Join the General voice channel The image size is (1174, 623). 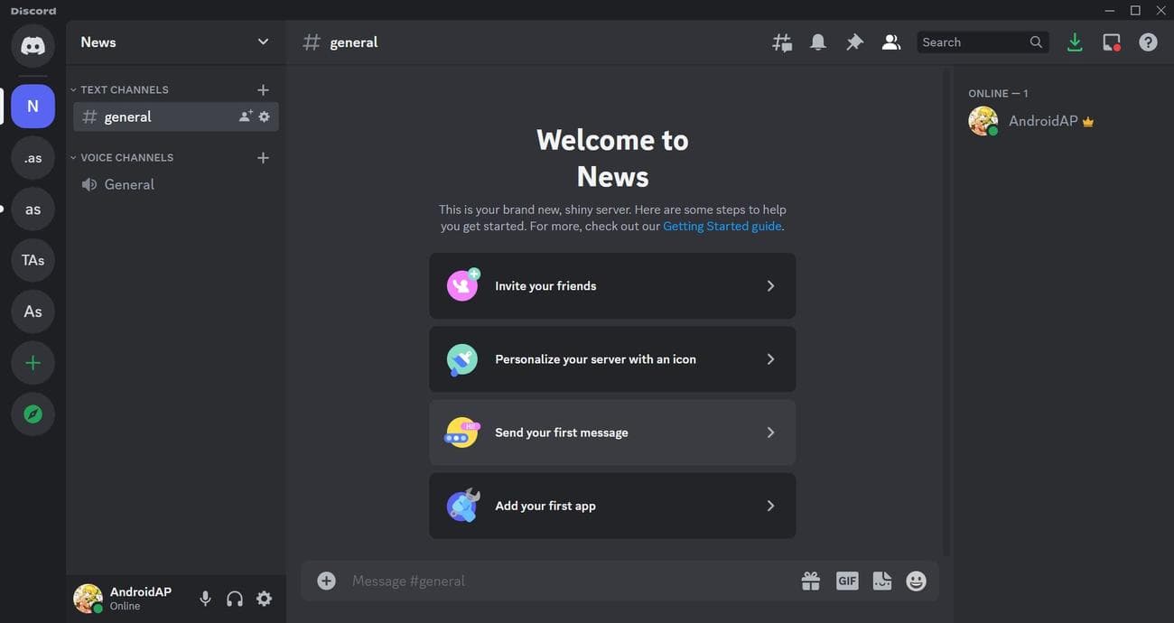tap(129, 185)
